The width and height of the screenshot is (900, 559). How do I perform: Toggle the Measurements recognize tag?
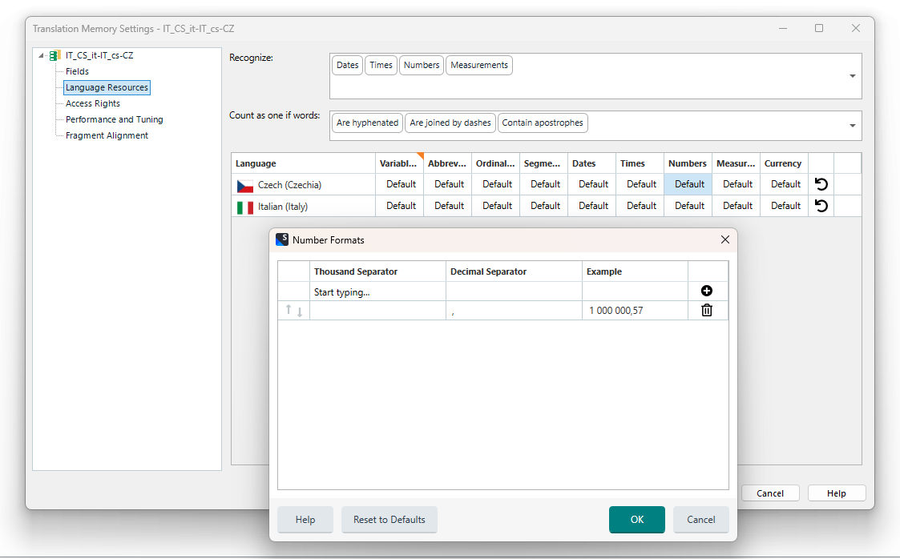(479, 66)
